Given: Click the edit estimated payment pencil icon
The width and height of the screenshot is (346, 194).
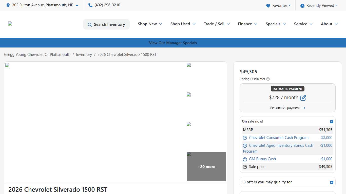Looking at the screenshot, I should (303, 98).
